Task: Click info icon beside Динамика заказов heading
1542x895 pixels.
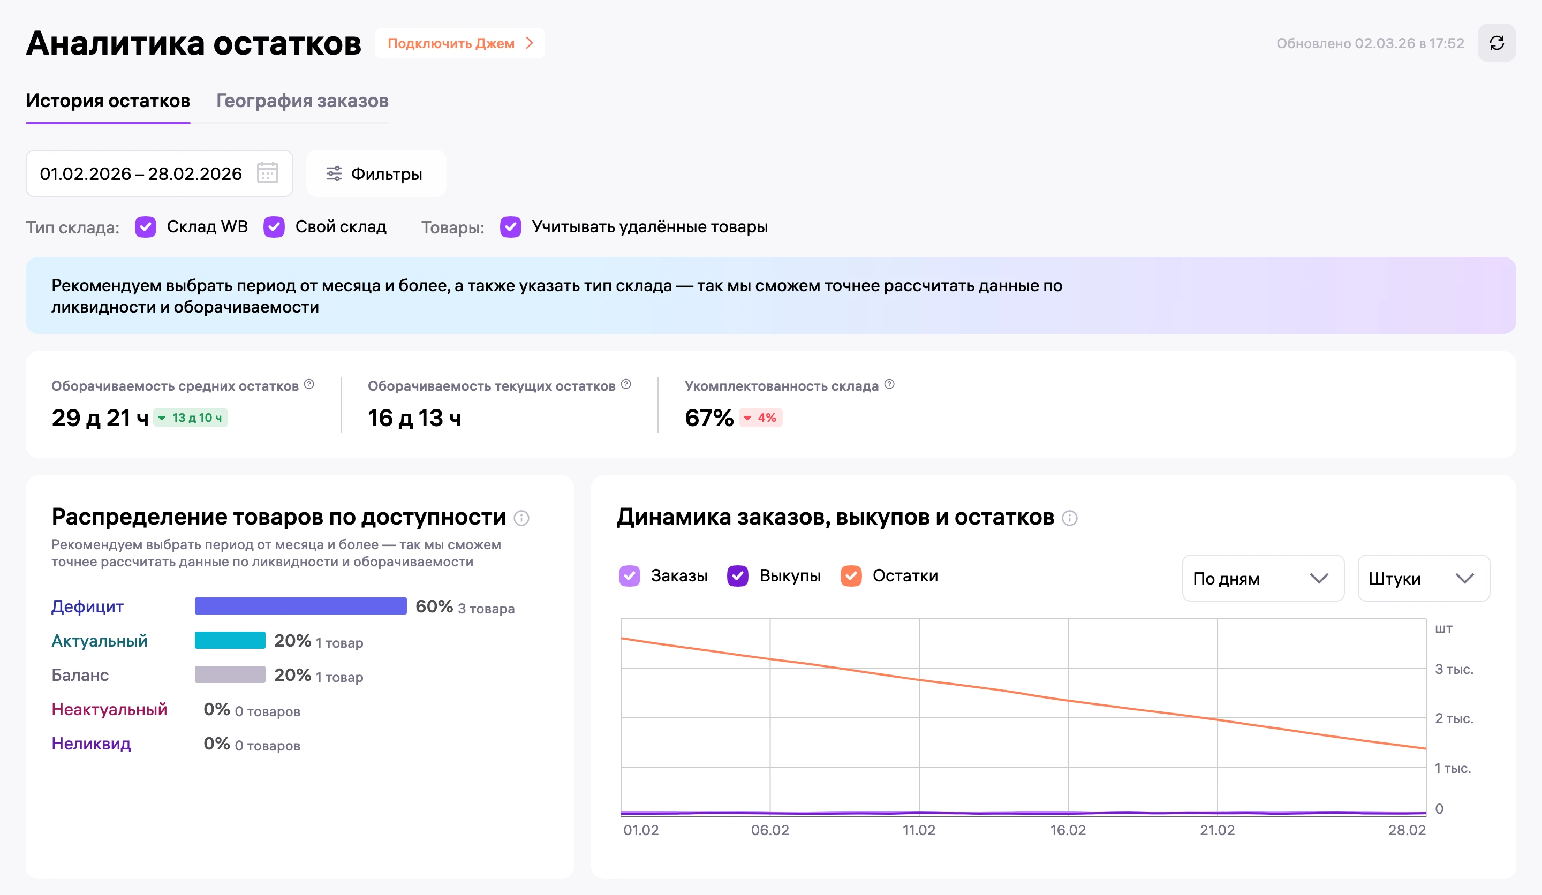Action: coord(1070,518)
